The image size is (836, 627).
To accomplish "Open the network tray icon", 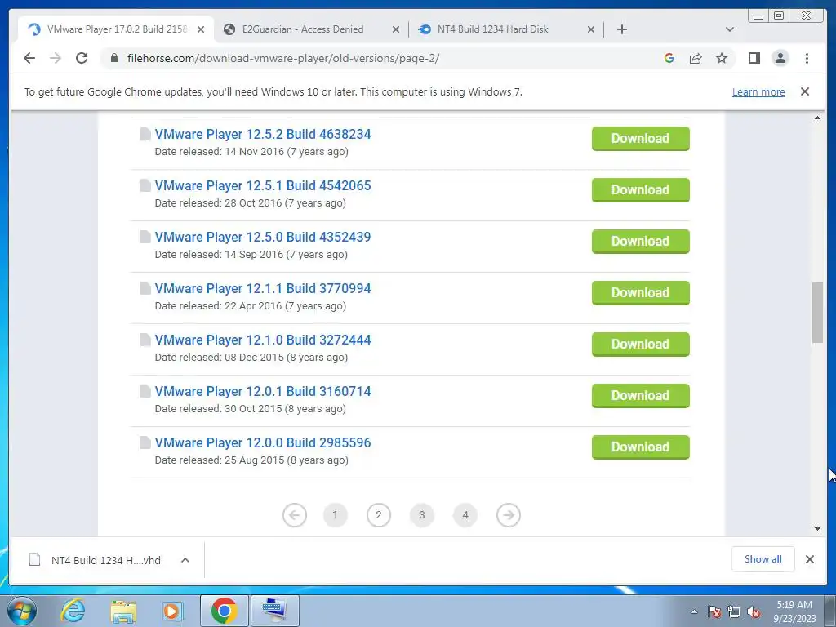I will coord(734,611).
